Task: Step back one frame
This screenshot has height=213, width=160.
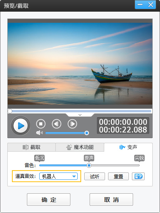Action: coord(57,124)
